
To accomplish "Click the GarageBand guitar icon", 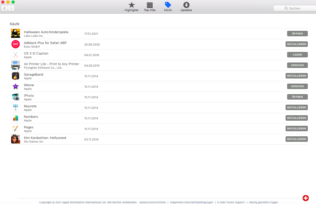I will click(x=15, y=76).
